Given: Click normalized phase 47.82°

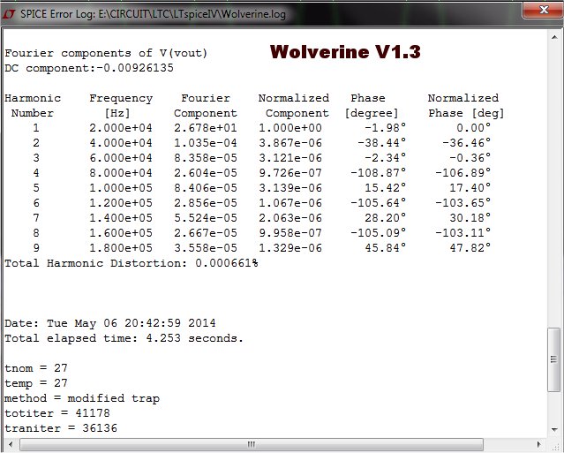Looking at the screenshot, I should coord(470,248).
